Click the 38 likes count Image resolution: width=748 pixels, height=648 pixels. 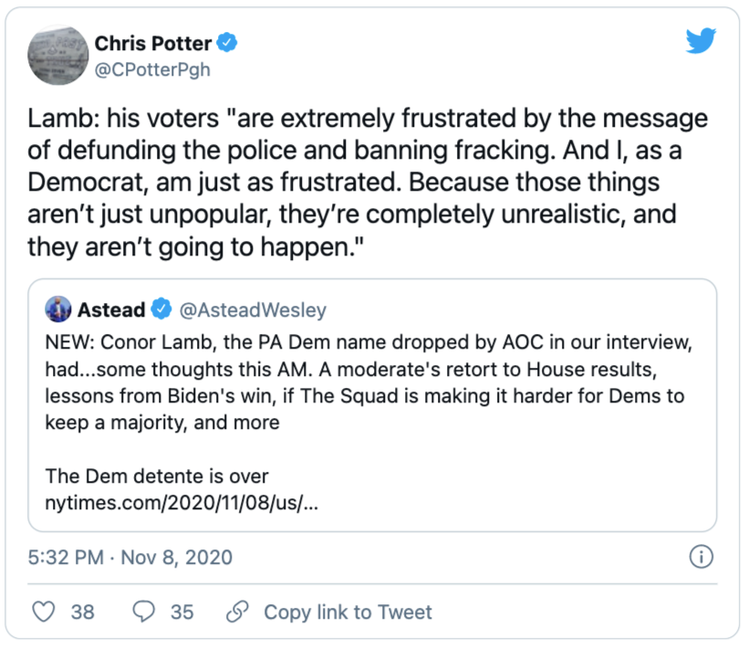click(83, 611)
